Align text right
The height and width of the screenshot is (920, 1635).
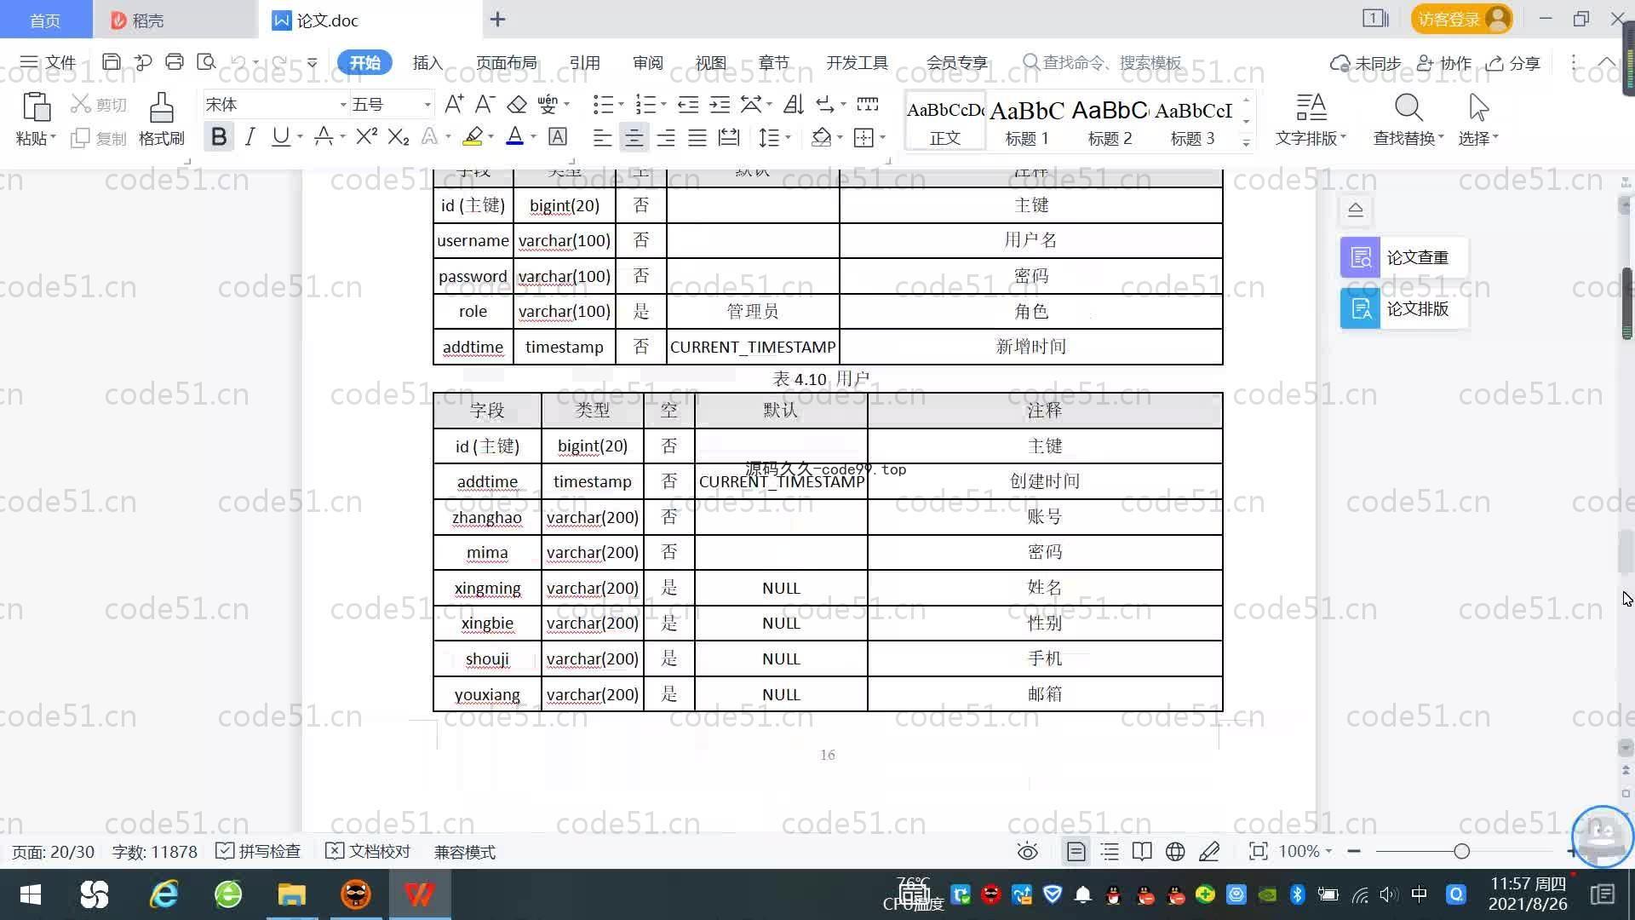tap(666, 138)
